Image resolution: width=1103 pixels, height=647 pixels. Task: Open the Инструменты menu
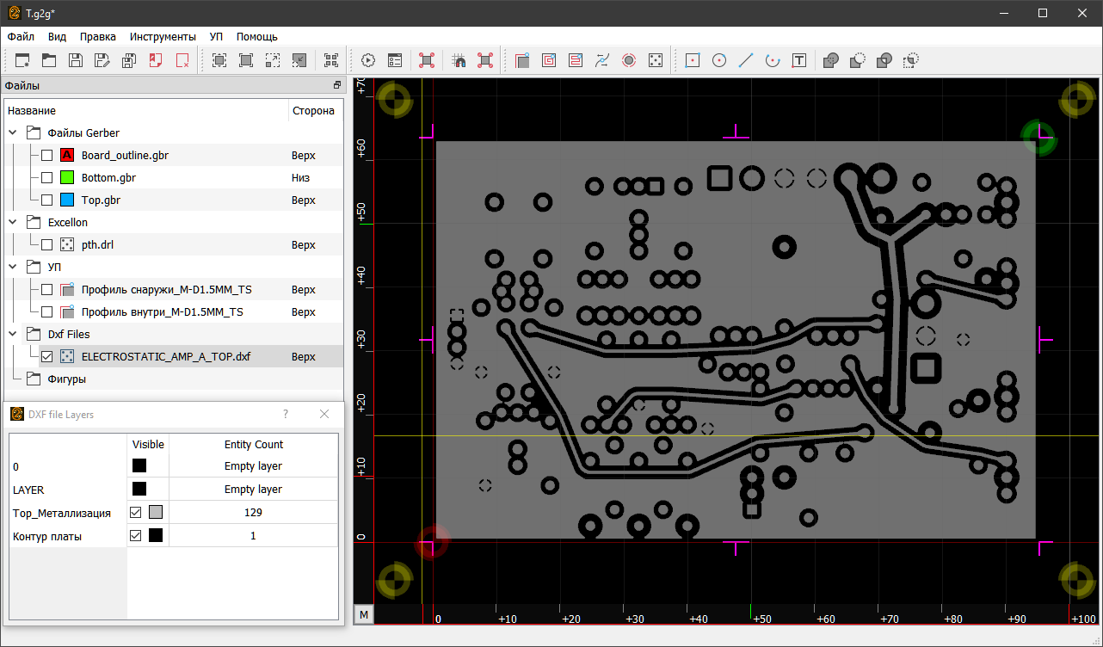click(163, 37)
